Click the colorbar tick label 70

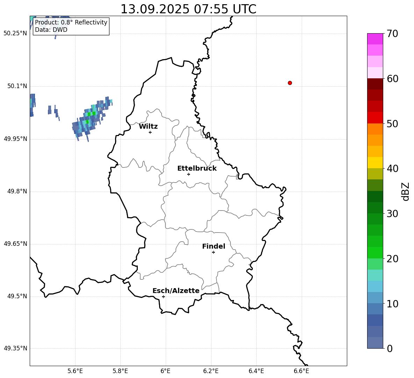pyautogui.click(x=392, y=34)
